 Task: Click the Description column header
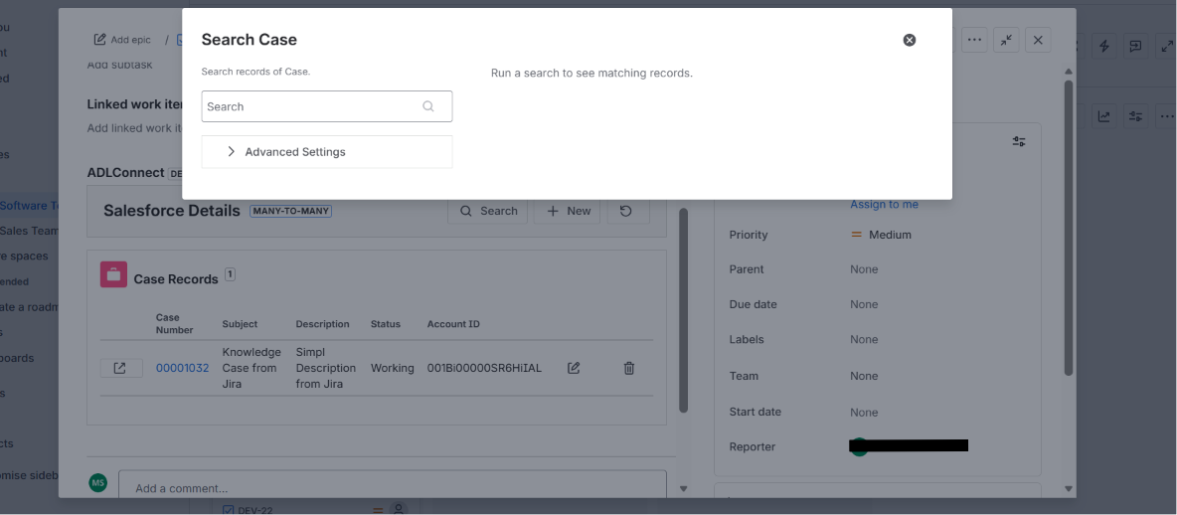pos(323,324)
